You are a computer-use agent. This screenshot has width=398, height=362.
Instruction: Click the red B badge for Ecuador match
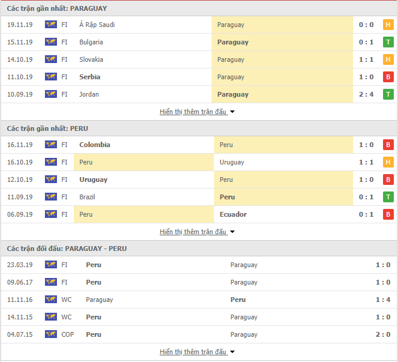(388, 214)
